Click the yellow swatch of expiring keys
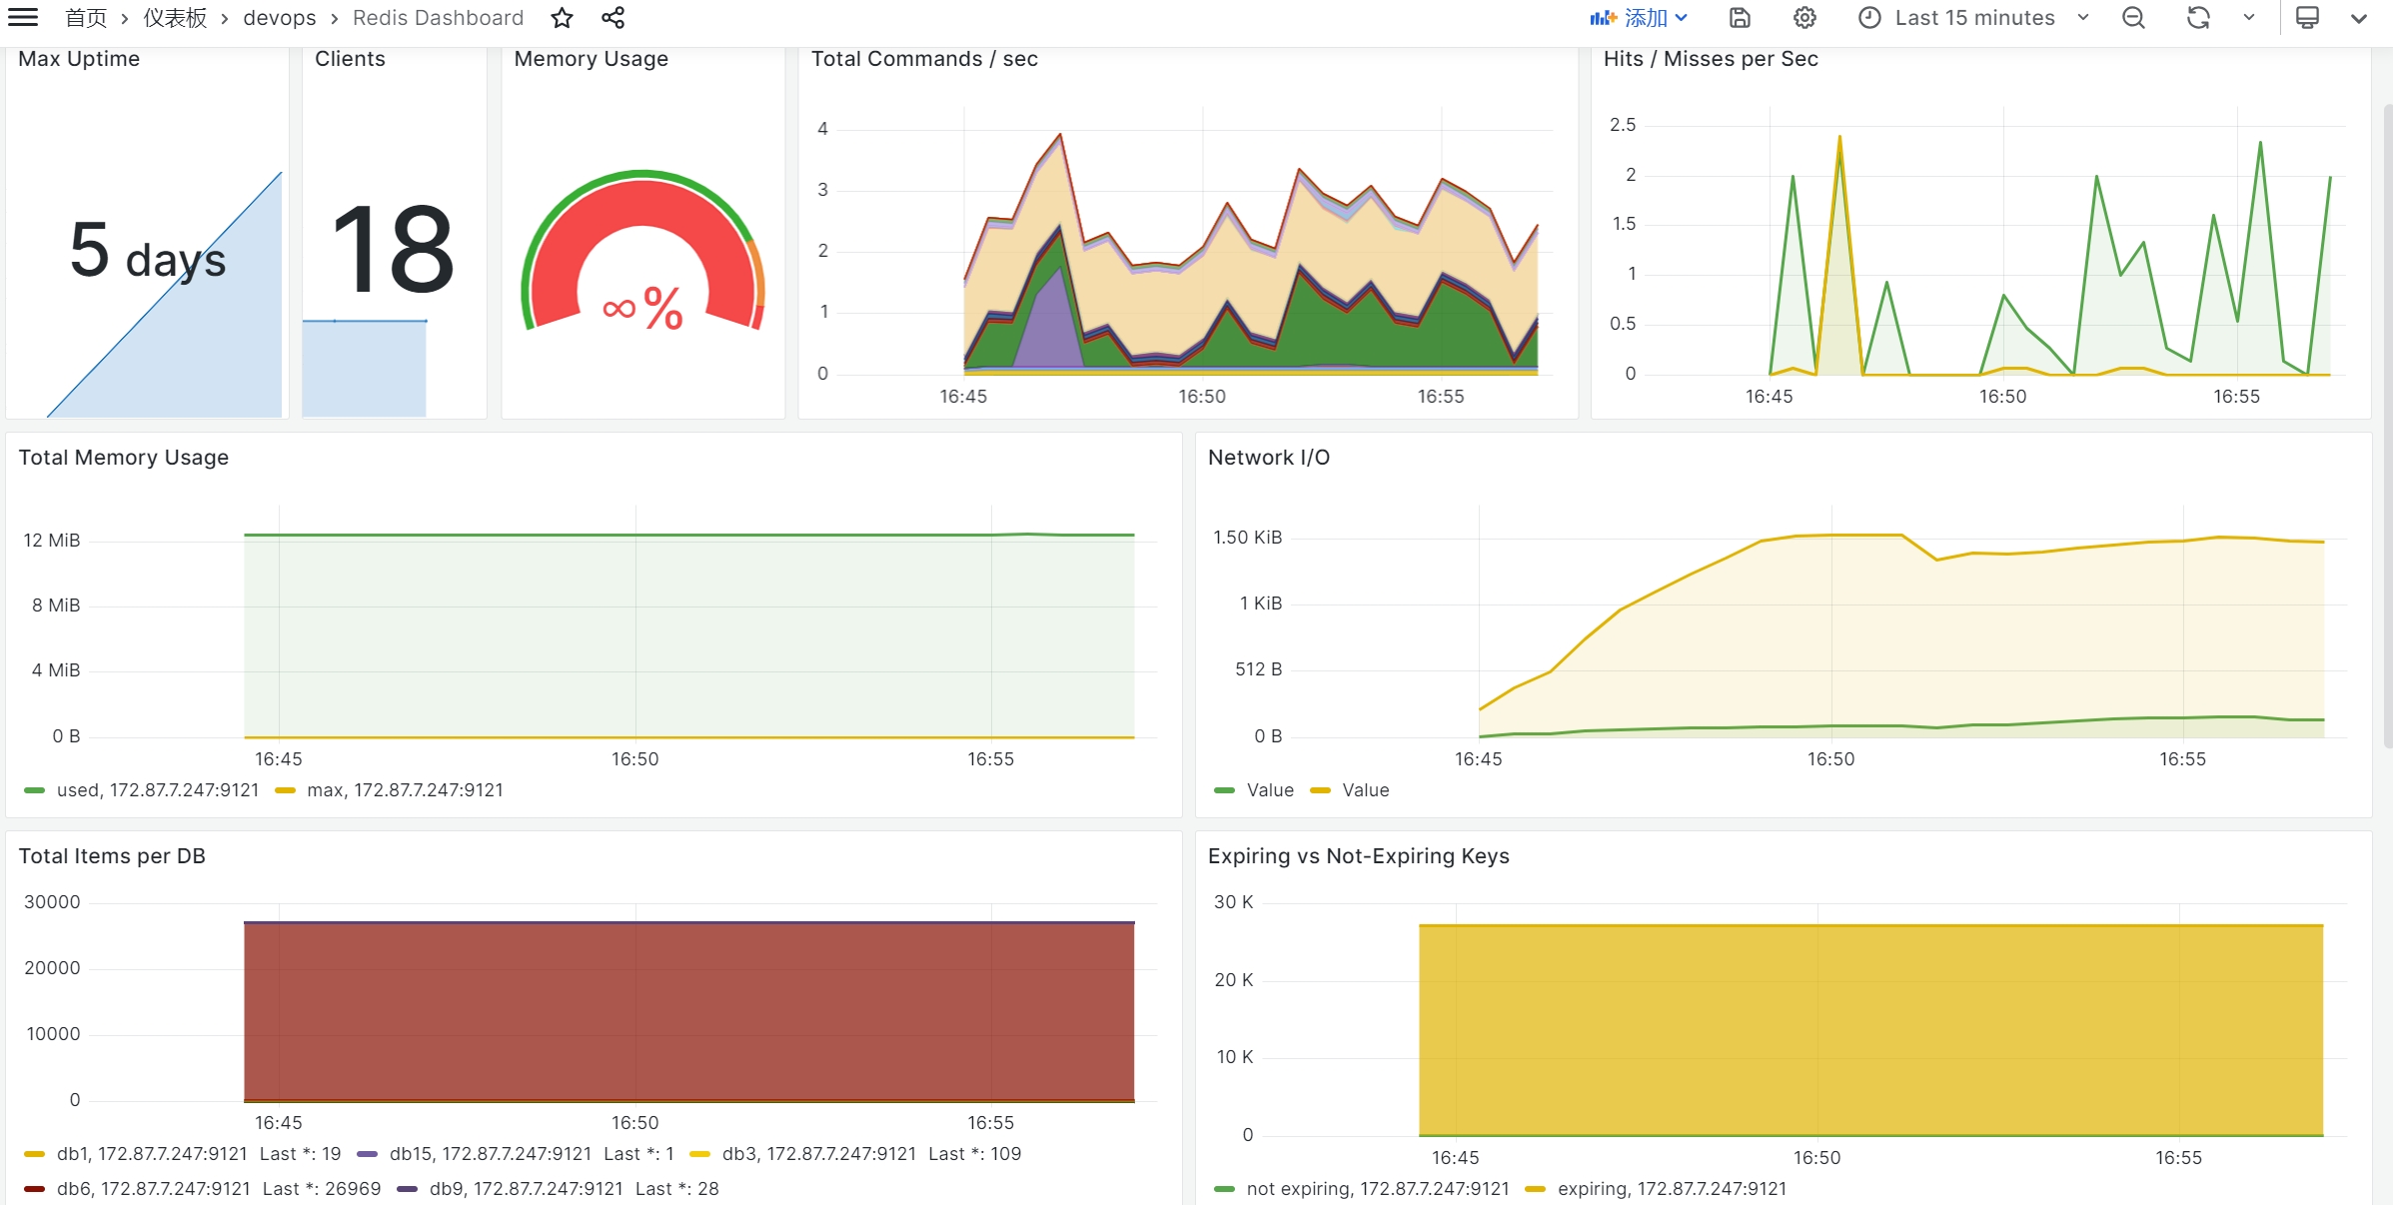This screenshot has height=1205, width=2393. click(x=1536, y=1189)
